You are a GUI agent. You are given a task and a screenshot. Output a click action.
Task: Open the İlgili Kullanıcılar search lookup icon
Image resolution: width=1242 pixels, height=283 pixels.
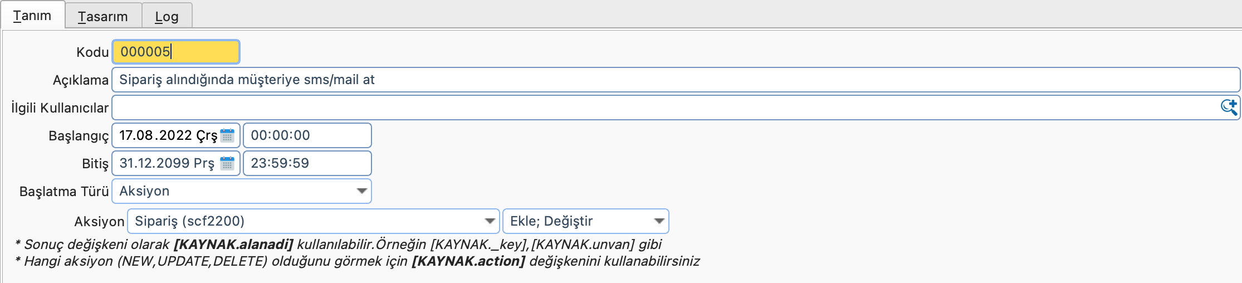[1229, 107]
